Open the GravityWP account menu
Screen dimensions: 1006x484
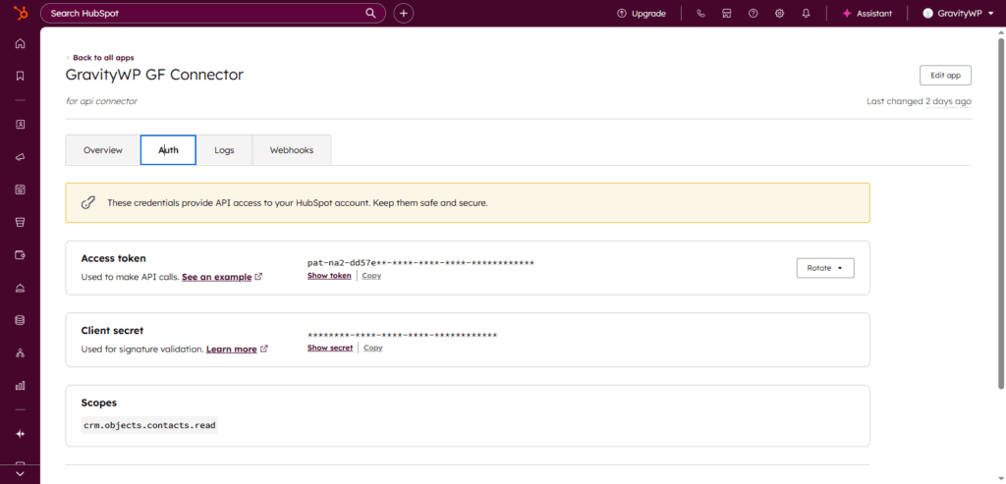pos(957,14)
